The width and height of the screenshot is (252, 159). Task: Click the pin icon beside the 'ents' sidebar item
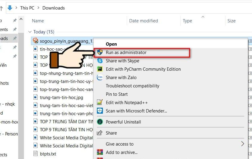(15, 29)
